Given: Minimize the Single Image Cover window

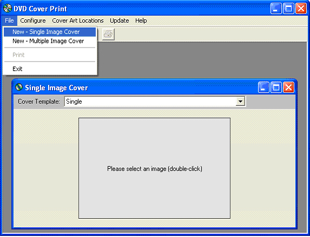Looking at the screenshot, I should coord(263,87).
